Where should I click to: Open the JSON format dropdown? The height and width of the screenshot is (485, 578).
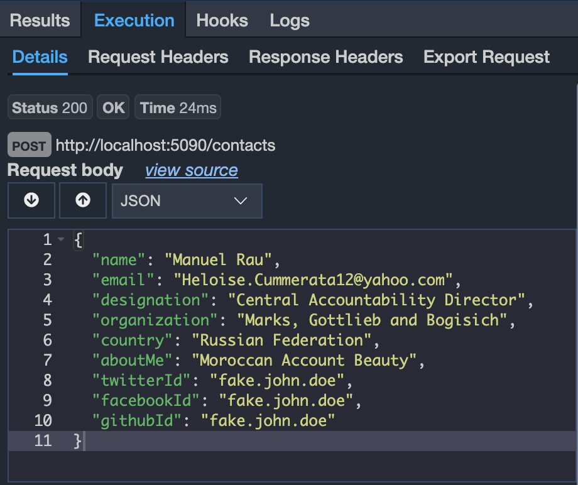pos(187,201)
